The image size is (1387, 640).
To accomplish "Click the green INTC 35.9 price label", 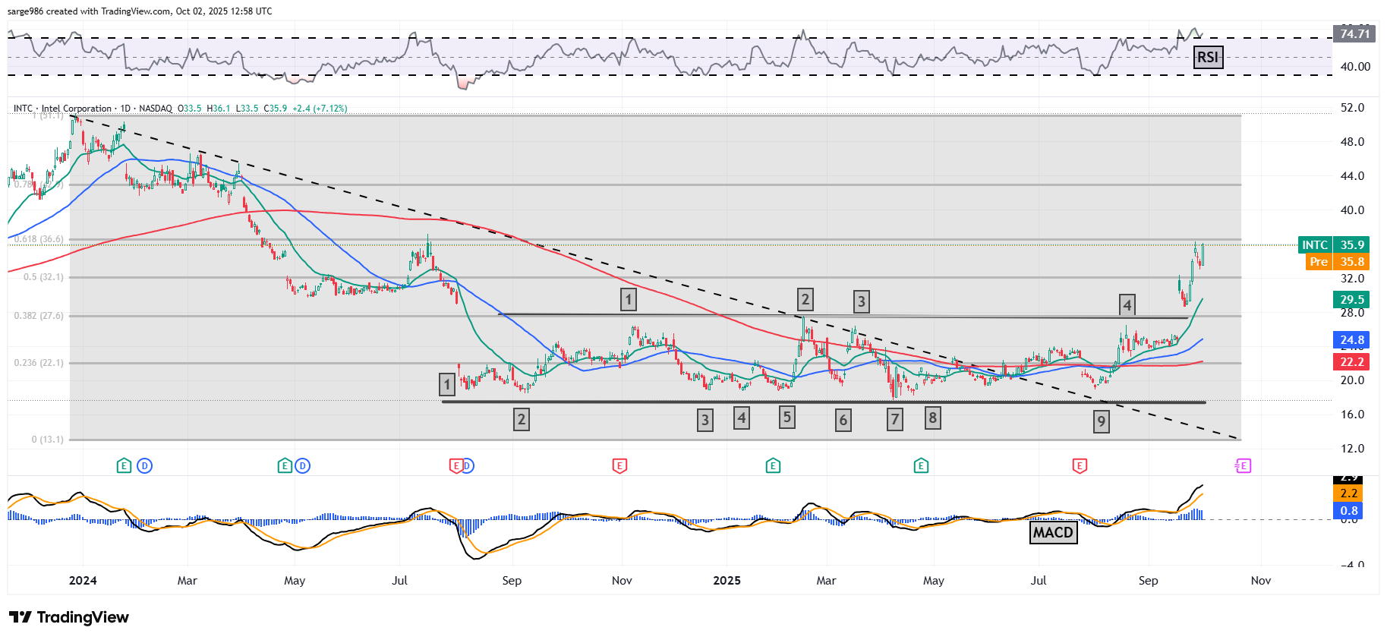I will [x=1333, y=244].
